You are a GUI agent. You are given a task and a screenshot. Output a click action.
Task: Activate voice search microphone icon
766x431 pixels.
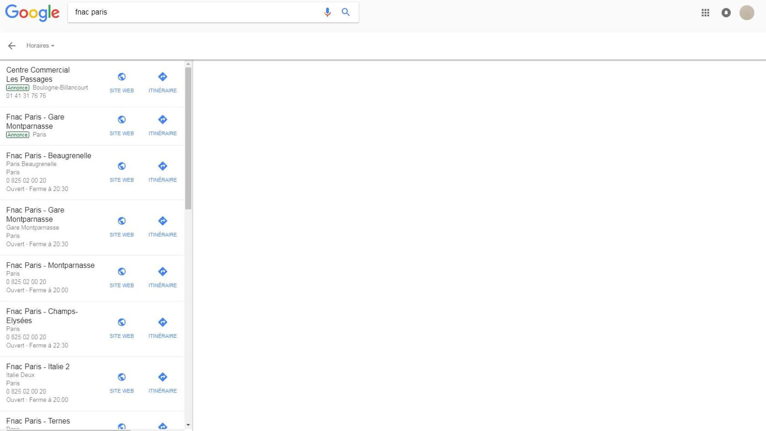click(x=327, y=12)
